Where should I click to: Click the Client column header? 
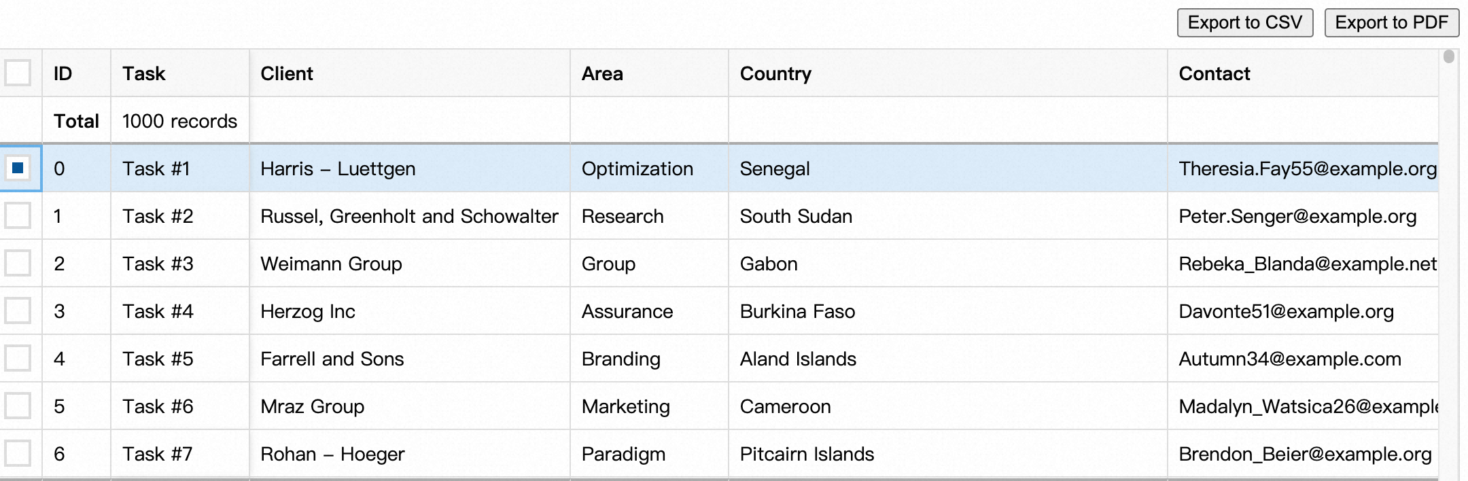pos(287,73)
